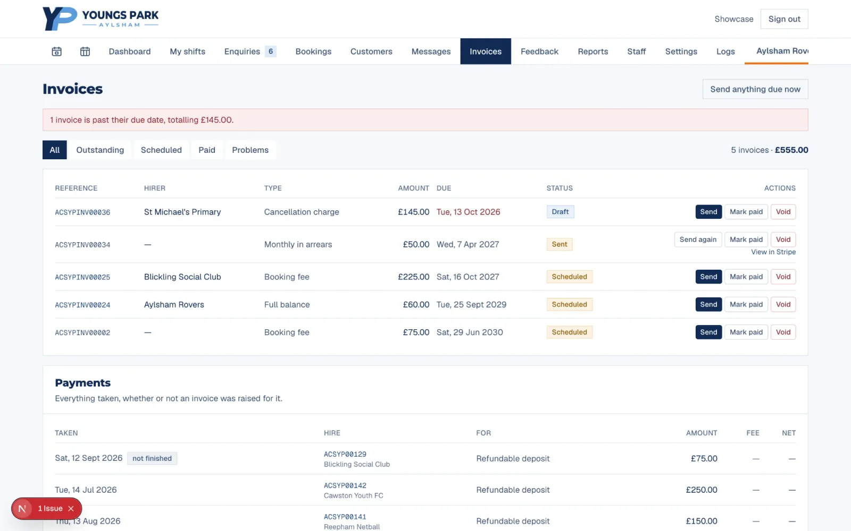This screenshot has height=531, width=851.
Task: Click the £250.00 payment amount
Action: click(x=701, y=490)
